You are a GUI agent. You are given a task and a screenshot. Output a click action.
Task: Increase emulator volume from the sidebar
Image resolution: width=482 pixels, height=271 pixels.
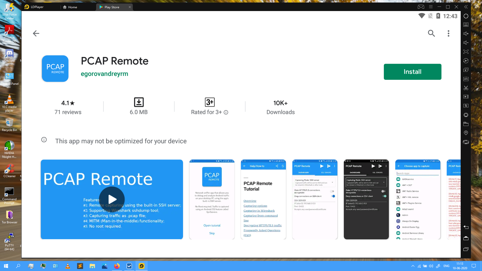tap(466, 34)
